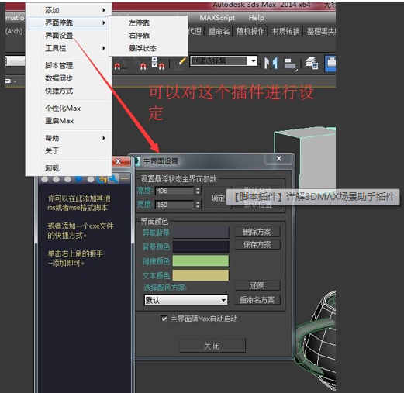Click the wrench icon in plugin panel
This screenshot has width=404, height=393.
coord(113,179)
